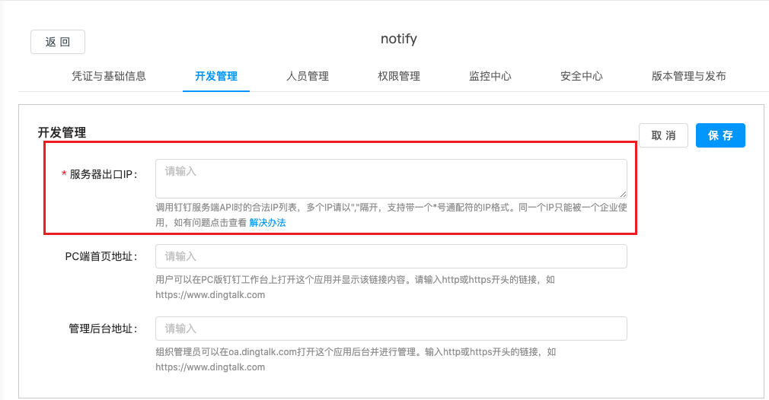This screenshot has height=400, width=769.
Task: Focus the 服务器出口IP text area
Action: tap(391, 179)
